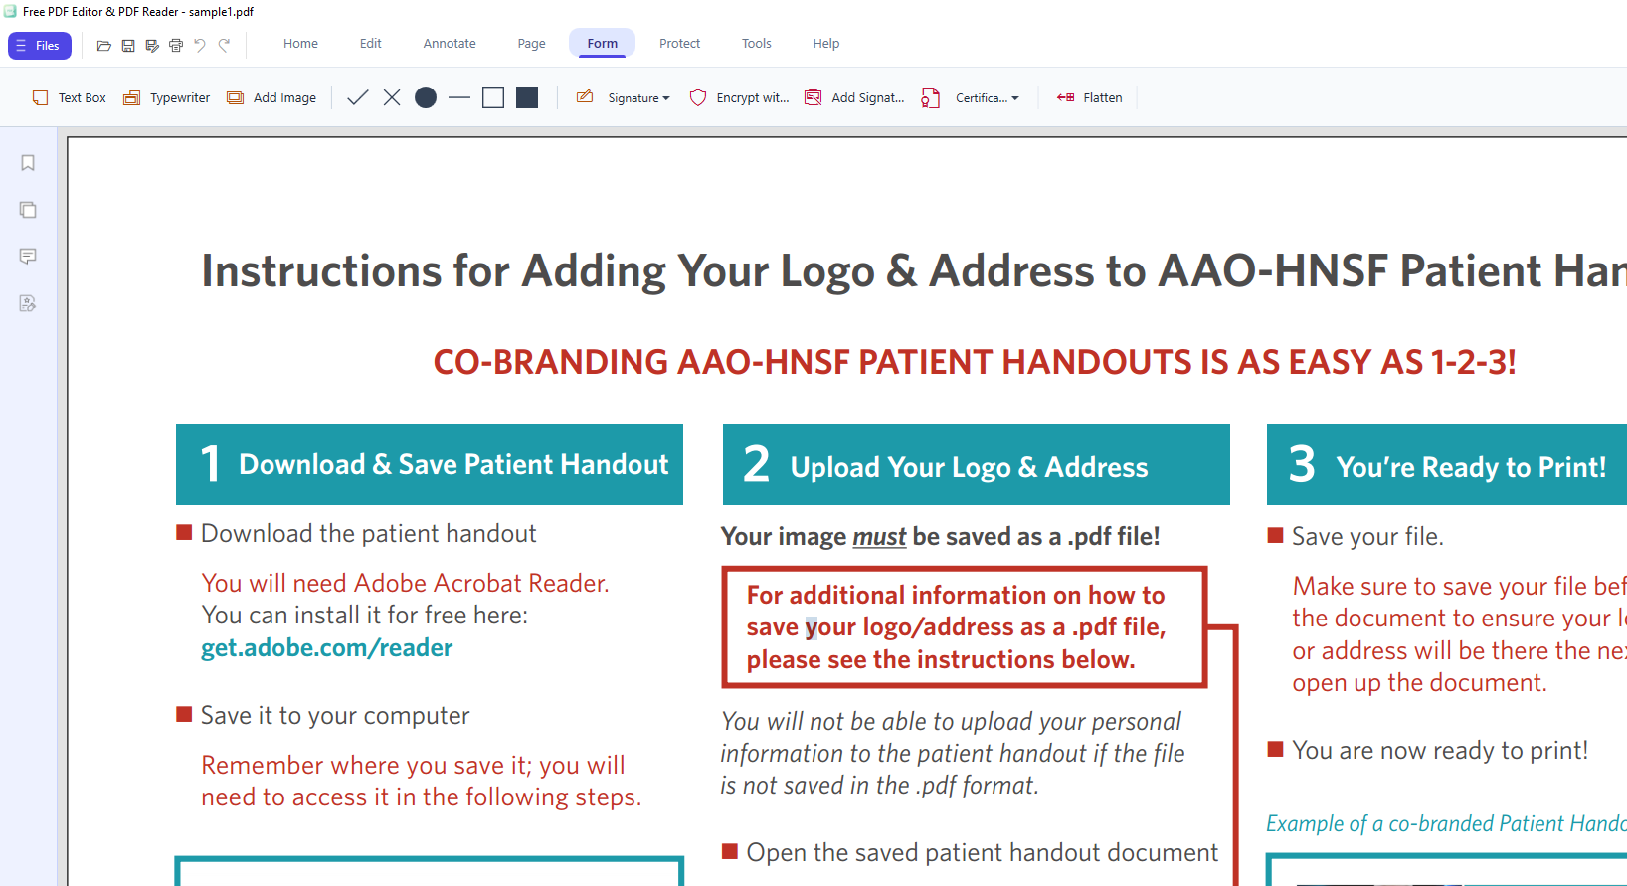The width and height of the screenshot is (1627, 886).
Task: Open the Annotate tab
Action: click(450, 44)
